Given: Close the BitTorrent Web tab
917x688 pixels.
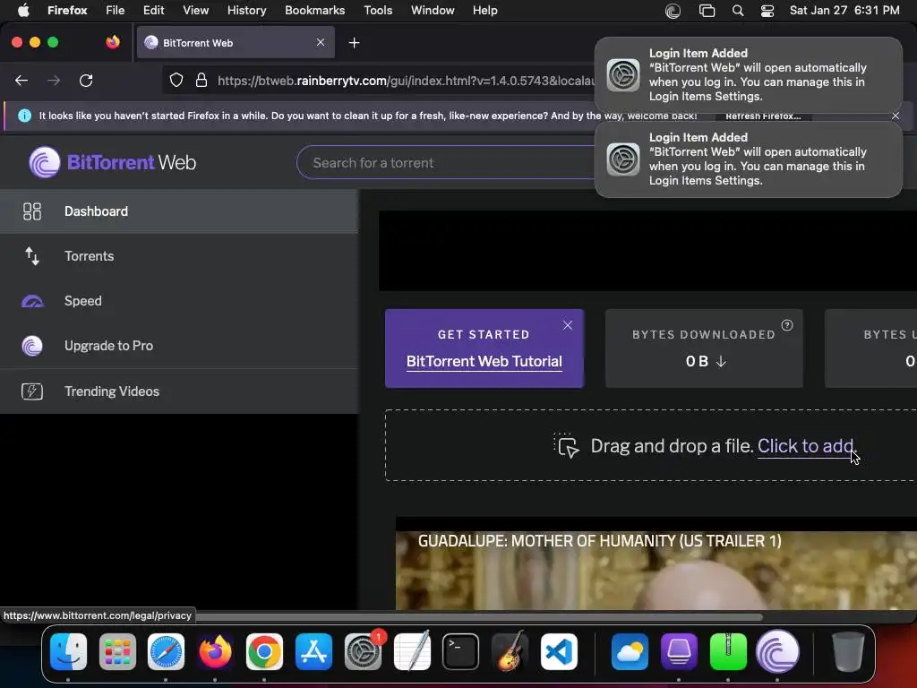Looking at the screenshot, I should [321, 43].
